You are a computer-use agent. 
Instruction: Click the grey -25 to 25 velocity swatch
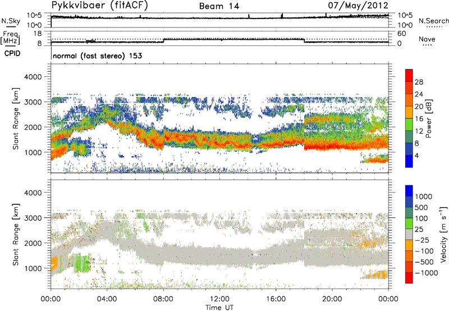point(409,235)
